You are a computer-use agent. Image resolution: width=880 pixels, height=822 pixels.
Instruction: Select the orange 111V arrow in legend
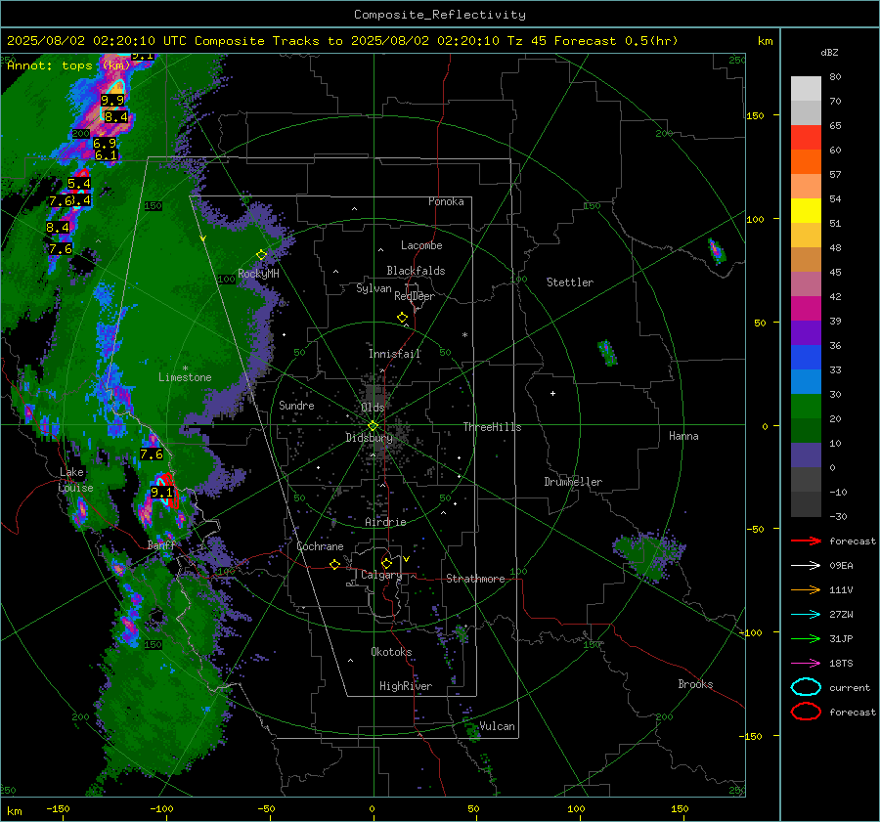tap(806, 589)
